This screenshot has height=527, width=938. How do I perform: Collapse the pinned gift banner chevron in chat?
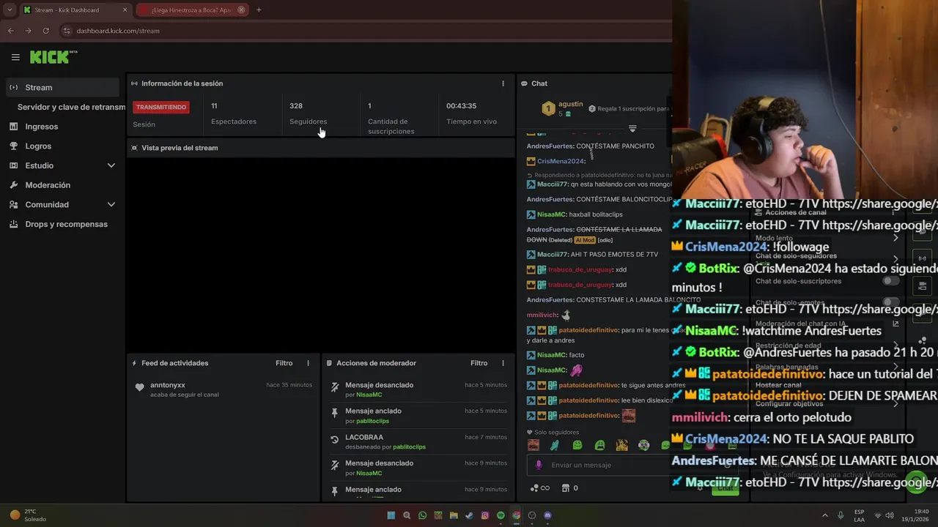[x=632, y=129]
